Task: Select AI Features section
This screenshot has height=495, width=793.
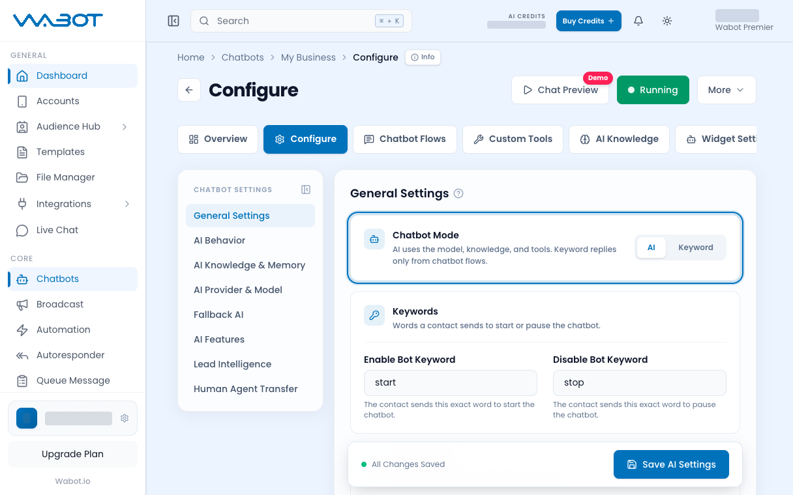Action: pos(250,339)
